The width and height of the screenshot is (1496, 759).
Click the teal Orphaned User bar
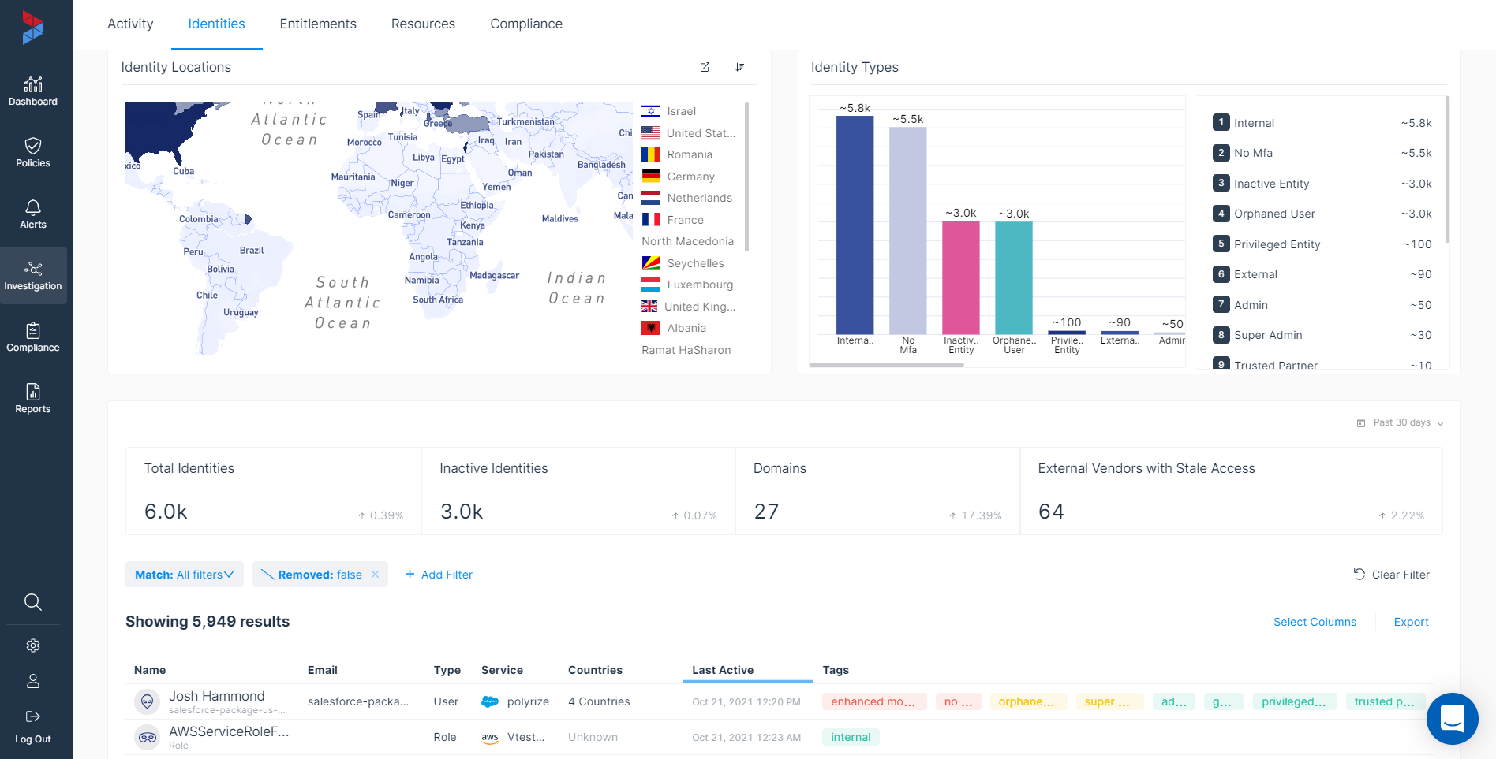tap(1013, 277)
